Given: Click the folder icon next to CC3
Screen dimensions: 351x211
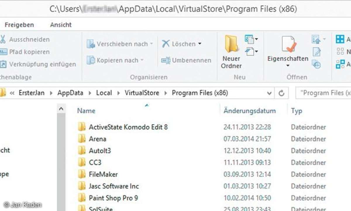Looking at the screenshot, I should (x=82, y=162).
